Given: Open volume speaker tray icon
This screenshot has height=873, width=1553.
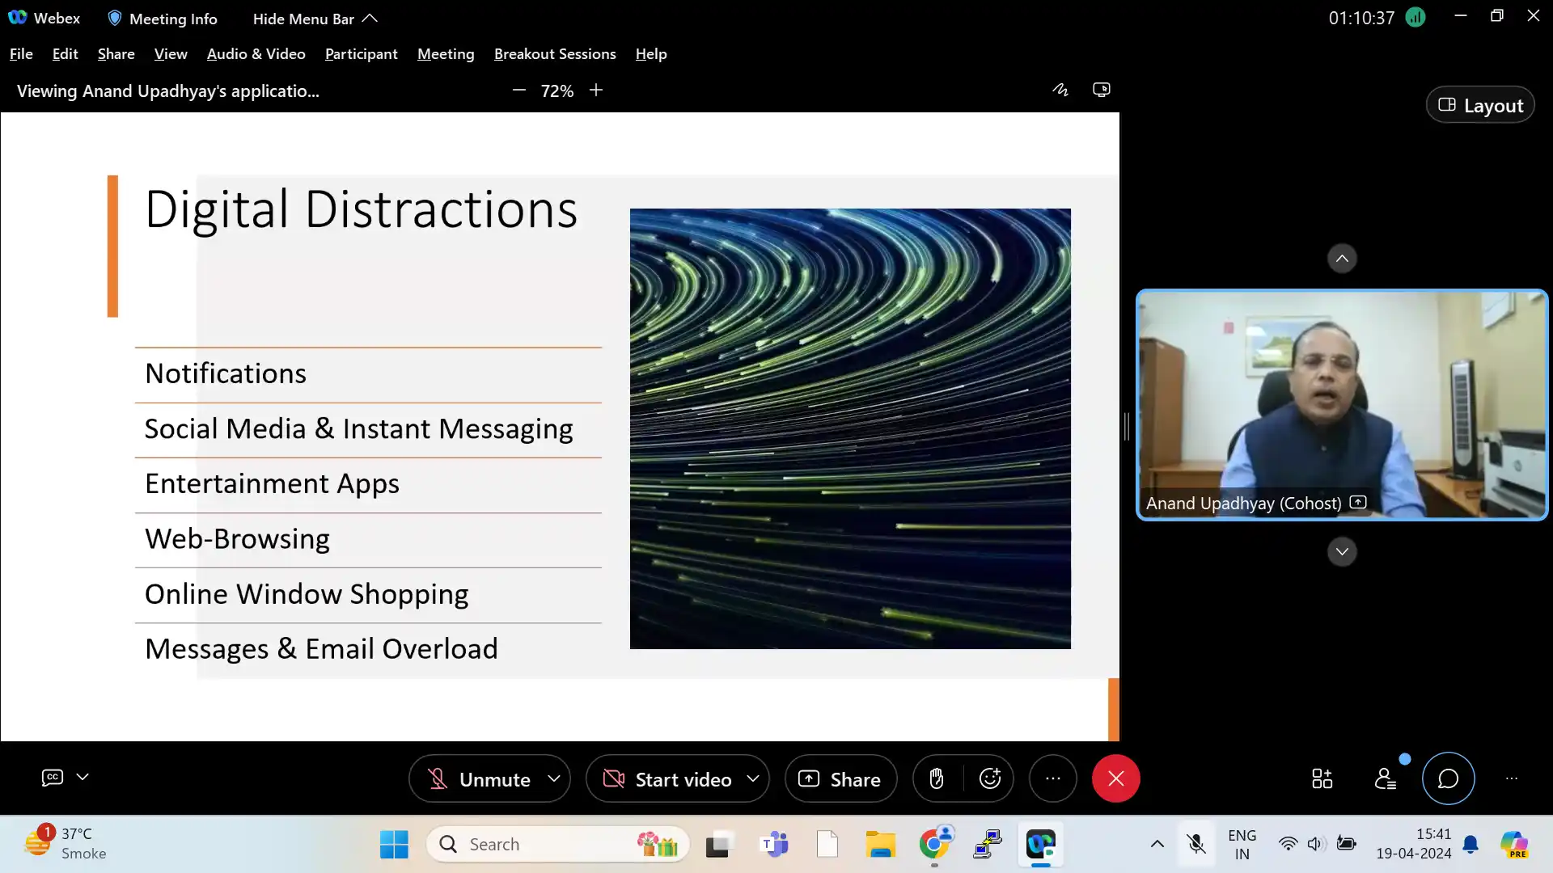Looking at the screenshot, I should click(1316, 844).
